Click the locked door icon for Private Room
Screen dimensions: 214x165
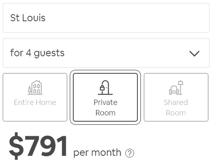pos(105,87)
